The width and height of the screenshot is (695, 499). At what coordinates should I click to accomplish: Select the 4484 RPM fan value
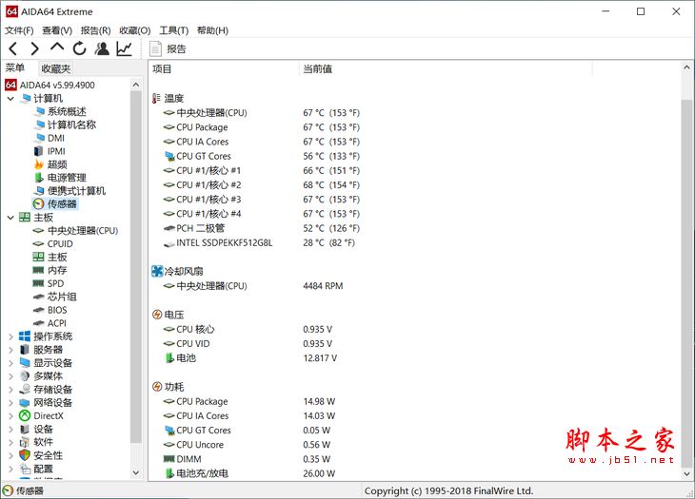[x=323, y=286]
